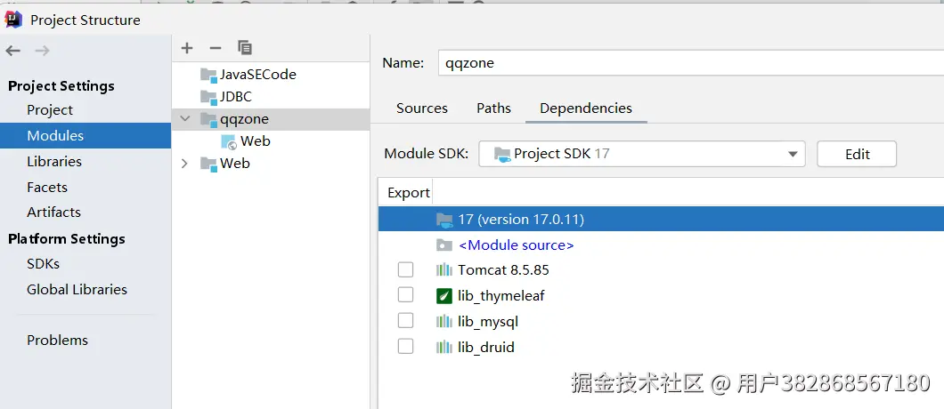The height and width of the screenshot is (409, 944).
Task: Collapse the qqzone module tree node
Action: [184, 119]
